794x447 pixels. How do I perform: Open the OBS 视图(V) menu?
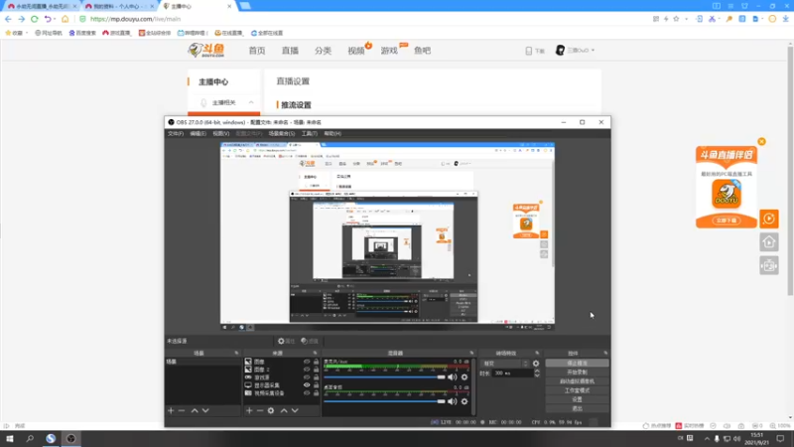coord(220,134)
